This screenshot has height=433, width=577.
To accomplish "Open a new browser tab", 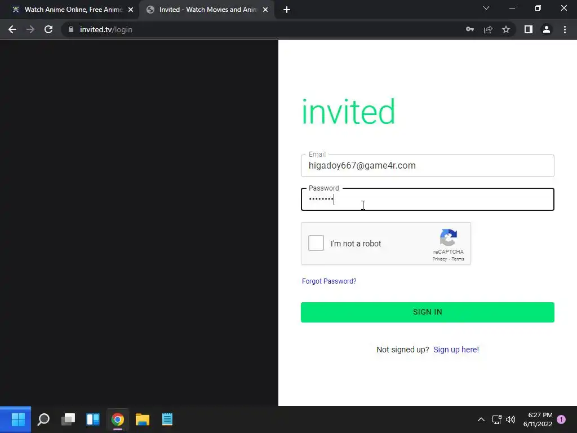I will pos(287,10).
